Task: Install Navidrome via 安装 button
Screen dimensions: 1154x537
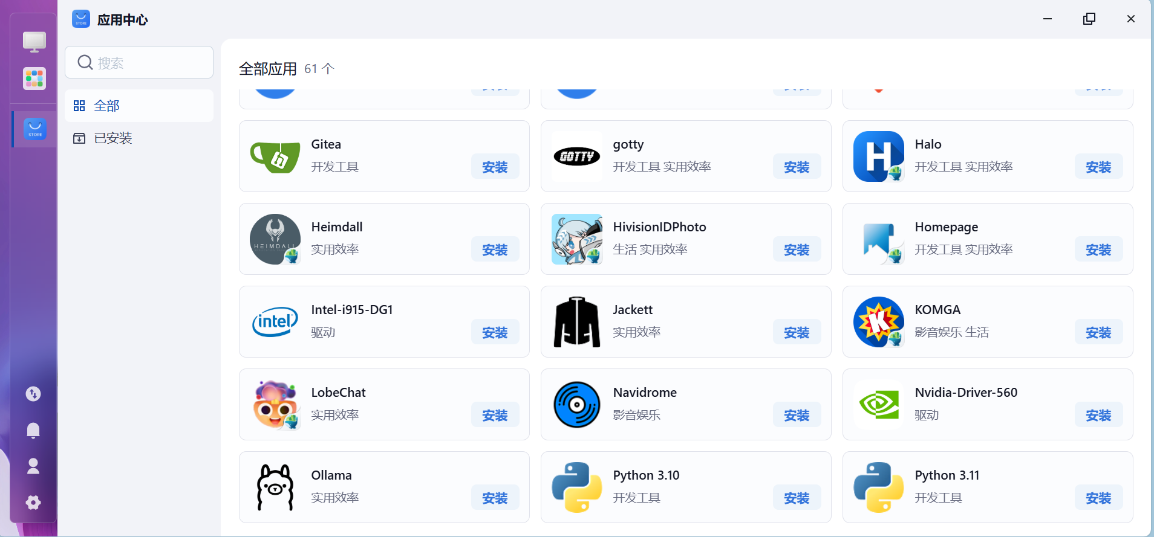Action: 797,415
